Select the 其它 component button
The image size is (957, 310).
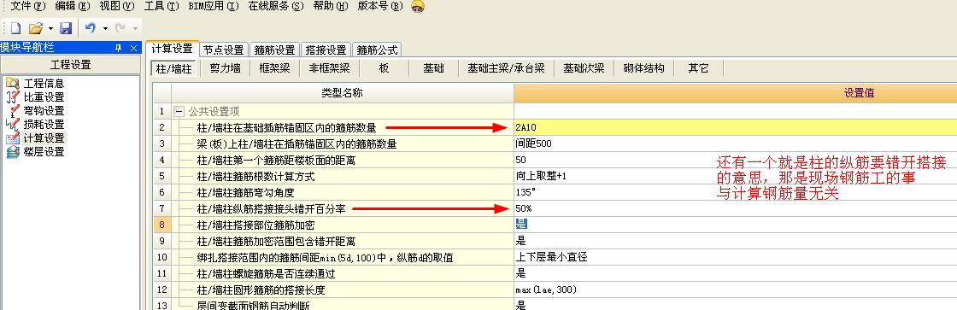(x=698, y=68)
